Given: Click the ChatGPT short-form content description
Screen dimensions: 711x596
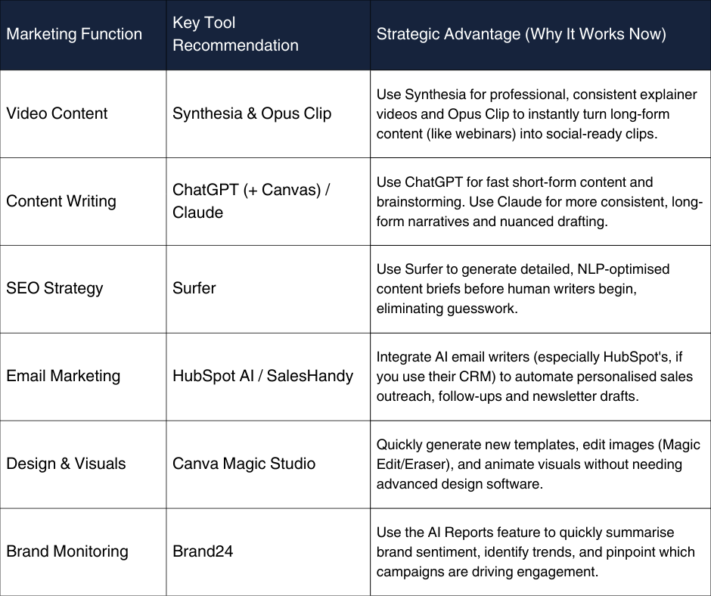Looking at the screenshot, I should click(539, 201).
